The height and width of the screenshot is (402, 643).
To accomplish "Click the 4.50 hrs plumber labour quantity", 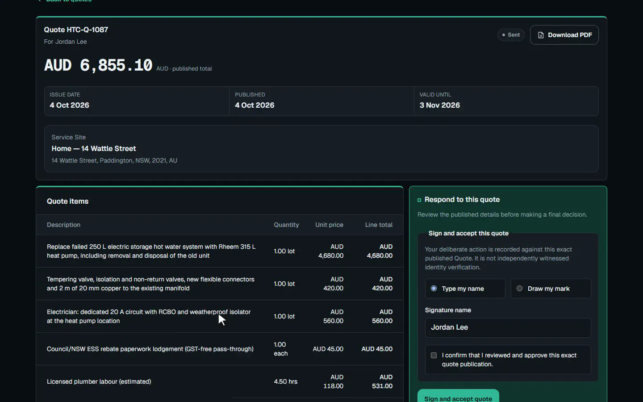I will [285, 381].
